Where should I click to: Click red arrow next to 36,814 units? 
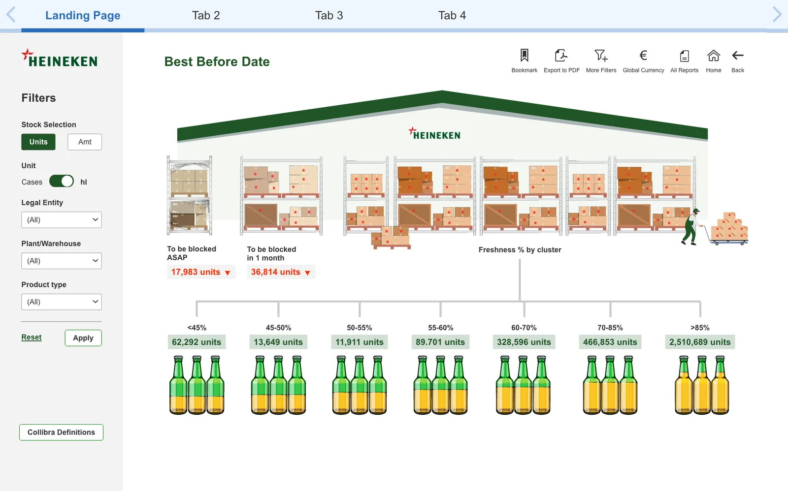click(307, 273)
